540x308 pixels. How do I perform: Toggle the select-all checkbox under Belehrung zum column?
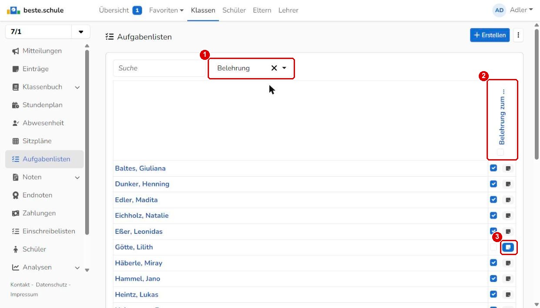click(500, 152)
